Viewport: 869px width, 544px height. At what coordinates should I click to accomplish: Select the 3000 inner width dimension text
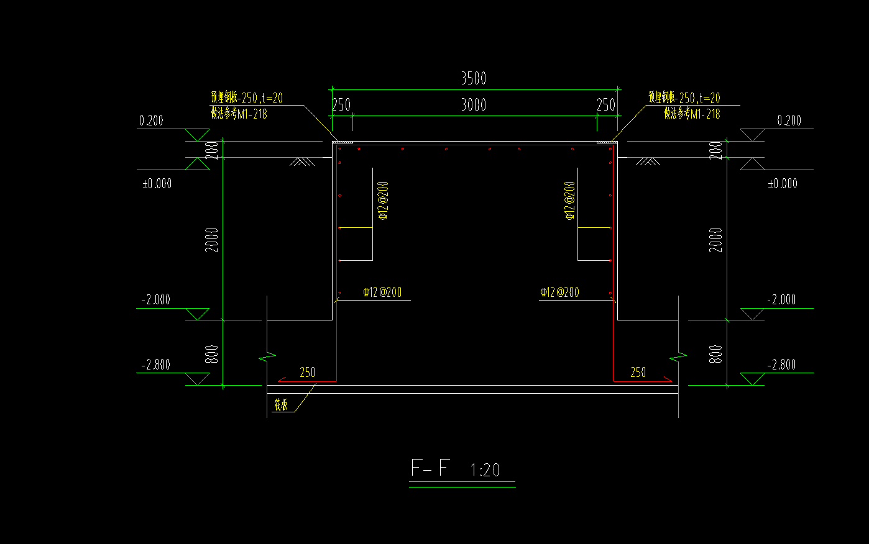pos(473,105)
